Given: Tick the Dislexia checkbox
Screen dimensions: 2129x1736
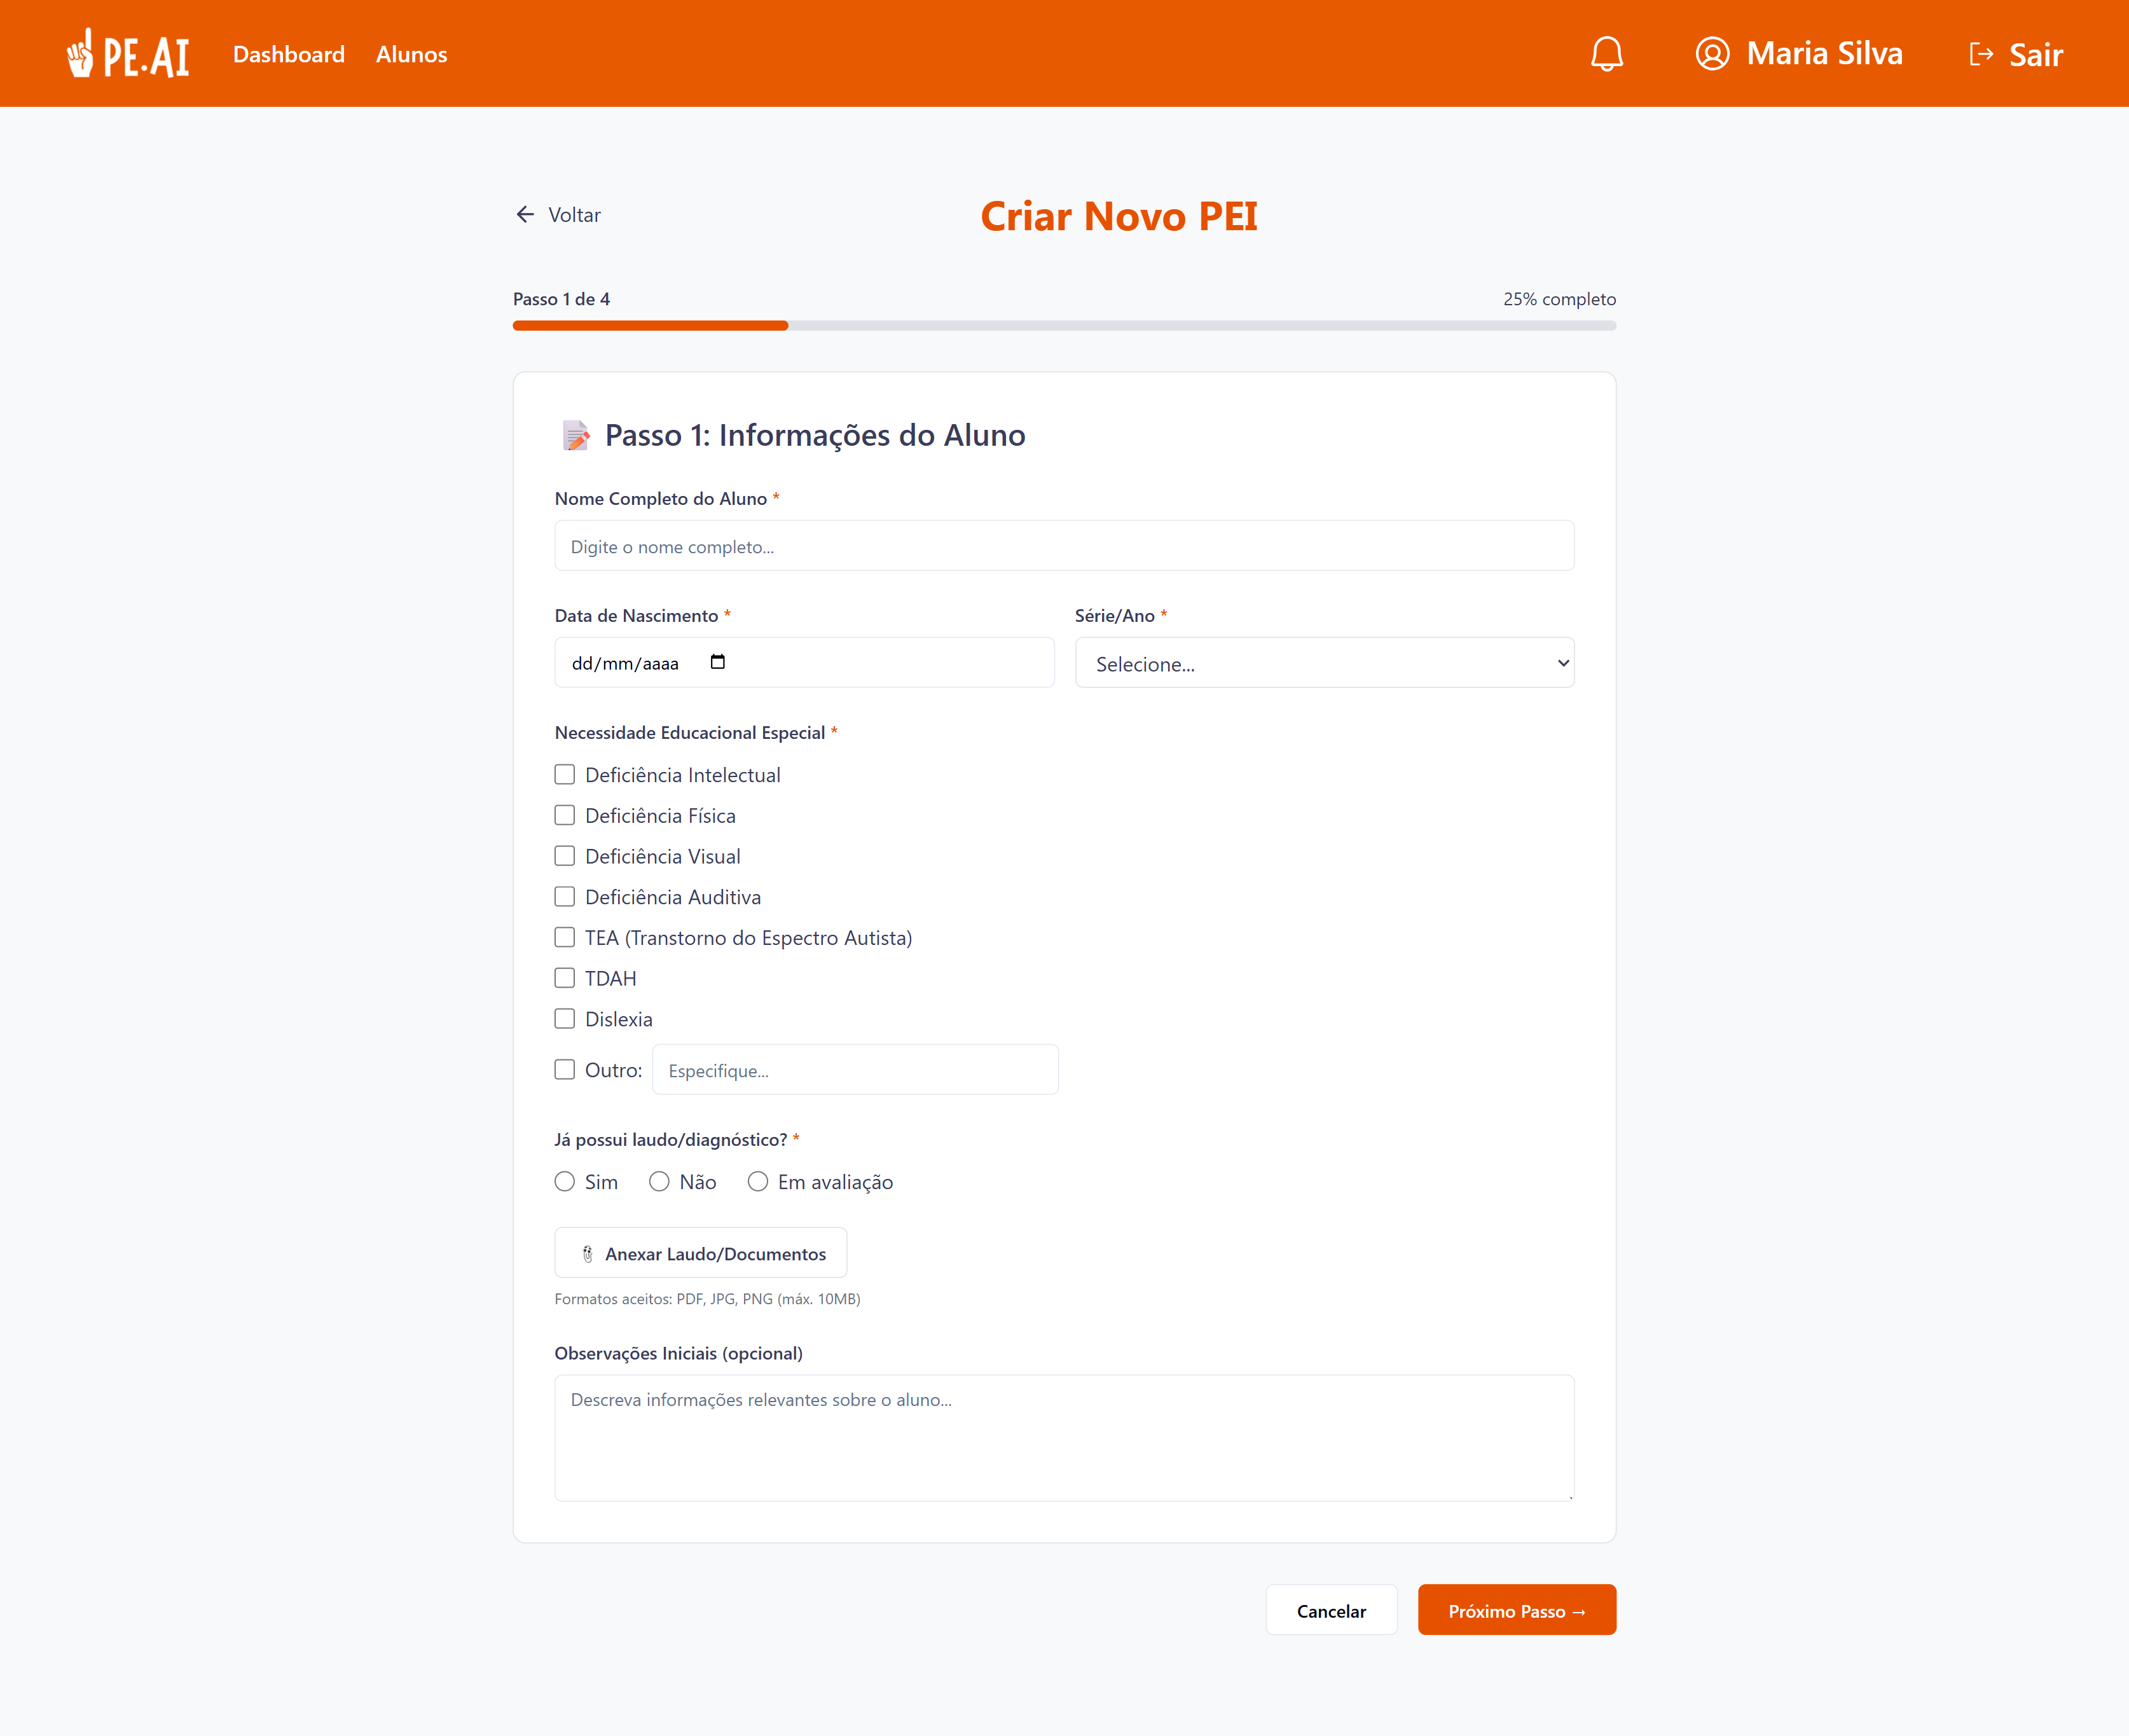Looking at the screenshot, I should click(565, 1019).
